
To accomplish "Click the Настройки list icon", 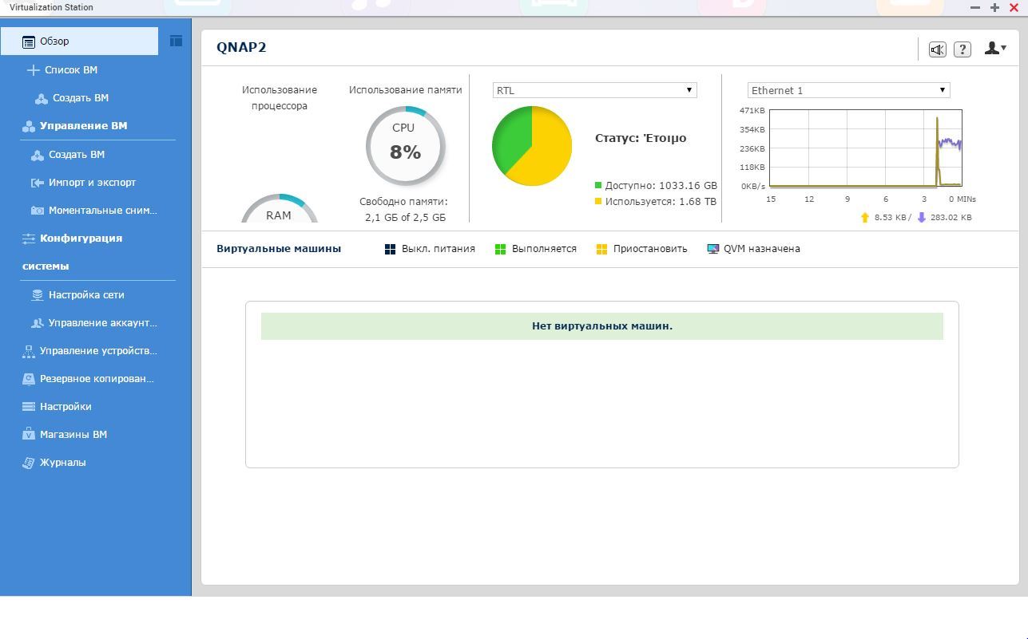I will click(29, 407).
